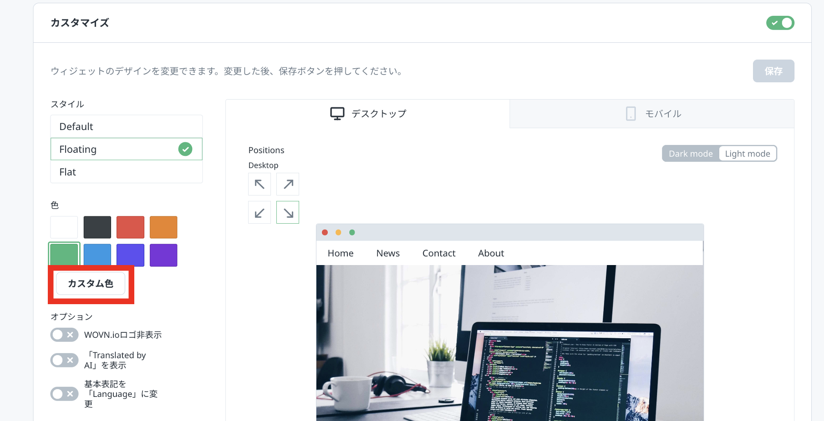Set widget position to bottom-right arrow
Viewport: 824px width, 421px height.
pyautogui.click(x=288, y=212)
